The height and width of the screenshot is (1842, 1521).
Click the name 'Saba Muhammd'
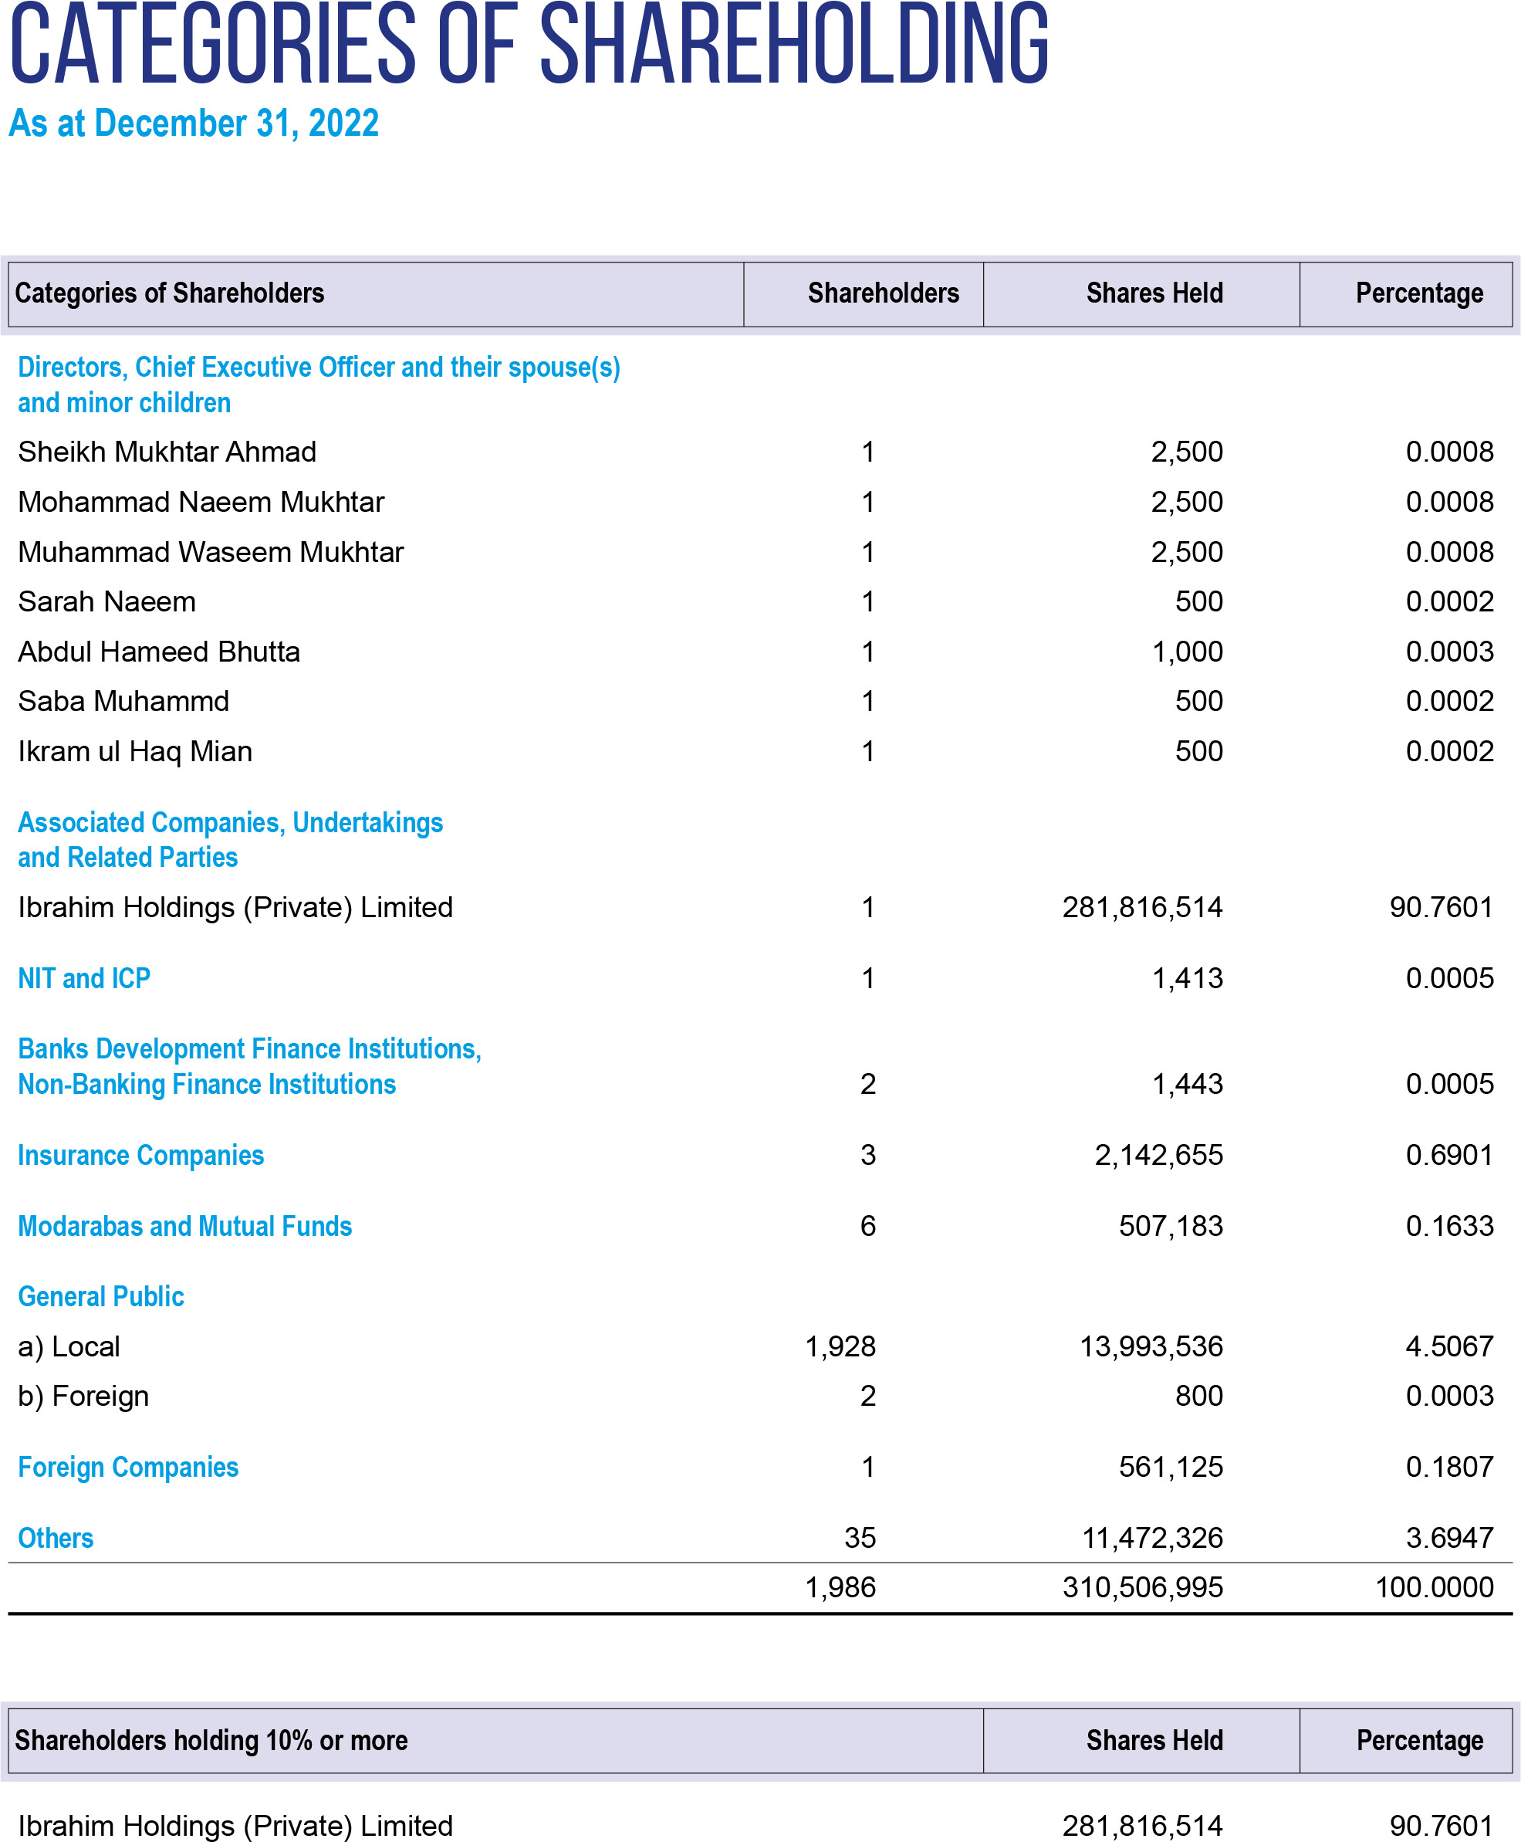pos(123,702)
